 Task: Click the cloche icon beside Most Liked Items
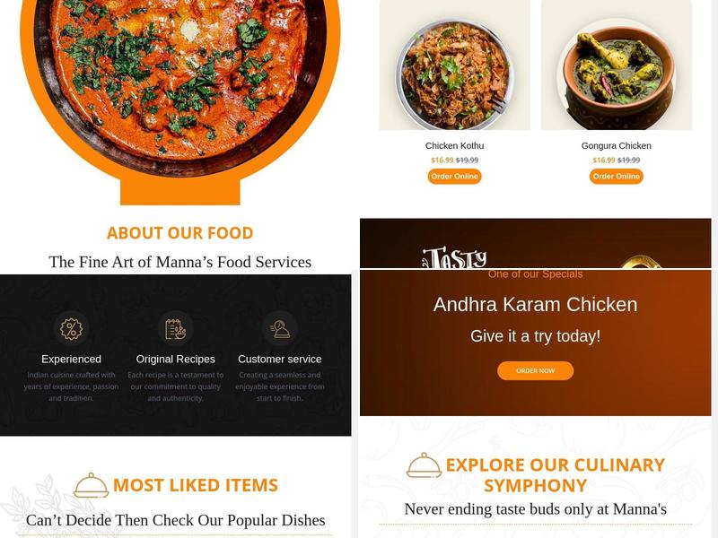[x=91, y=485]
